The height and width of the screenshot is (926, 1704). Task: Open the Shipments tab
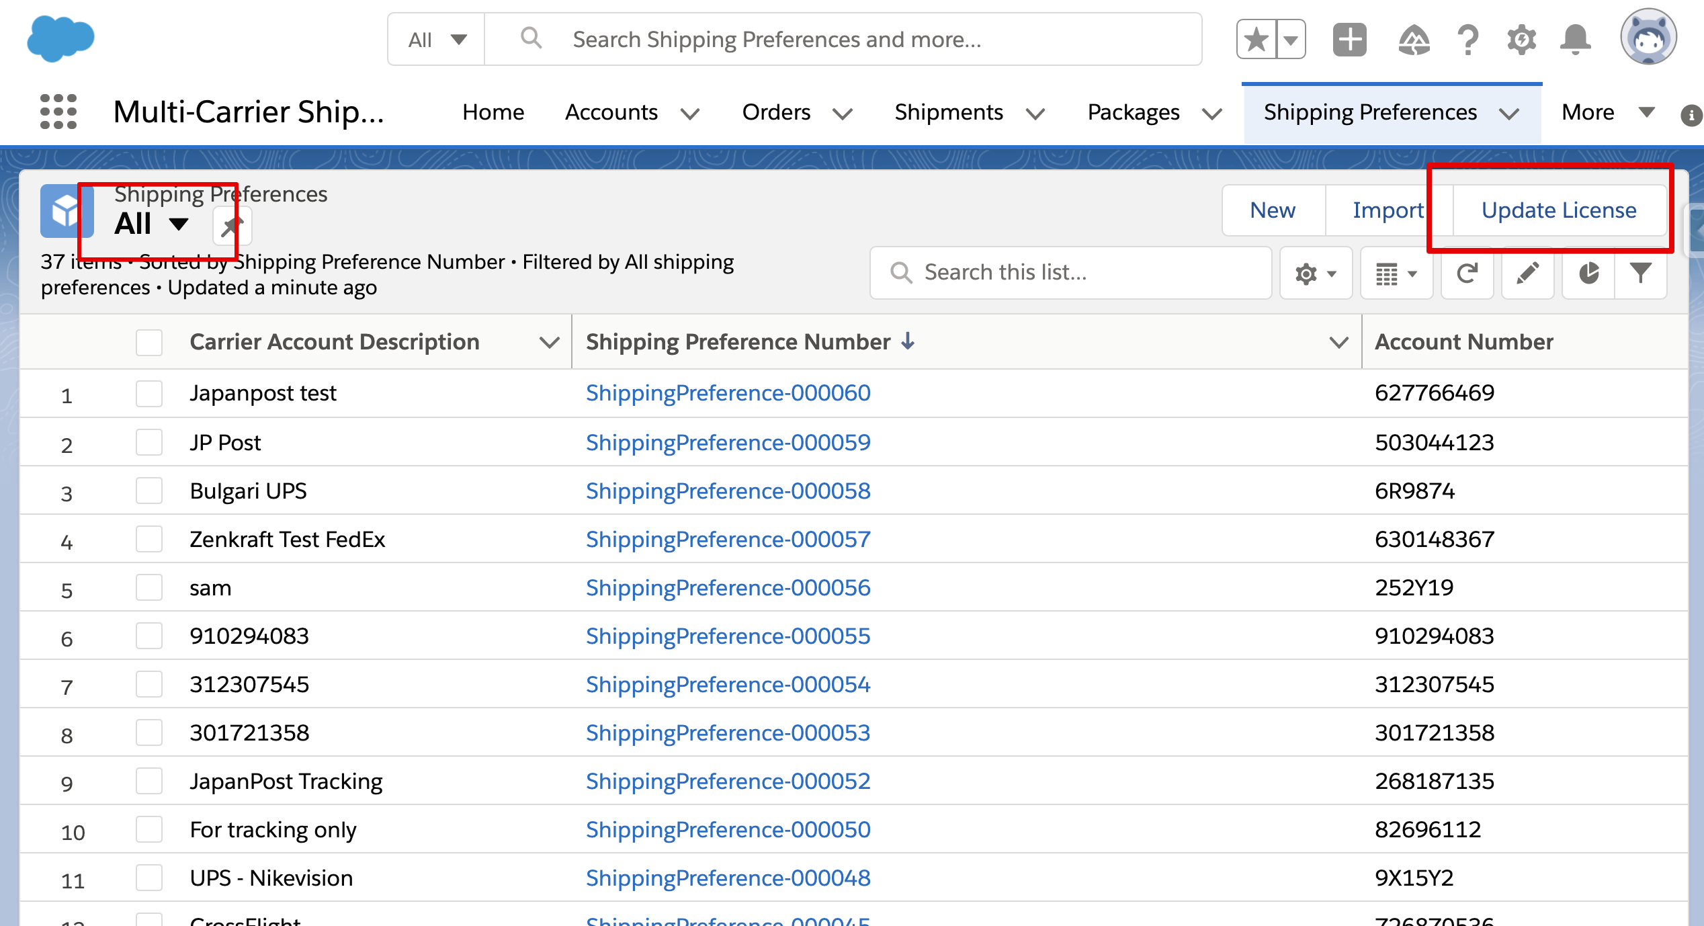click(x=949, y=112)
